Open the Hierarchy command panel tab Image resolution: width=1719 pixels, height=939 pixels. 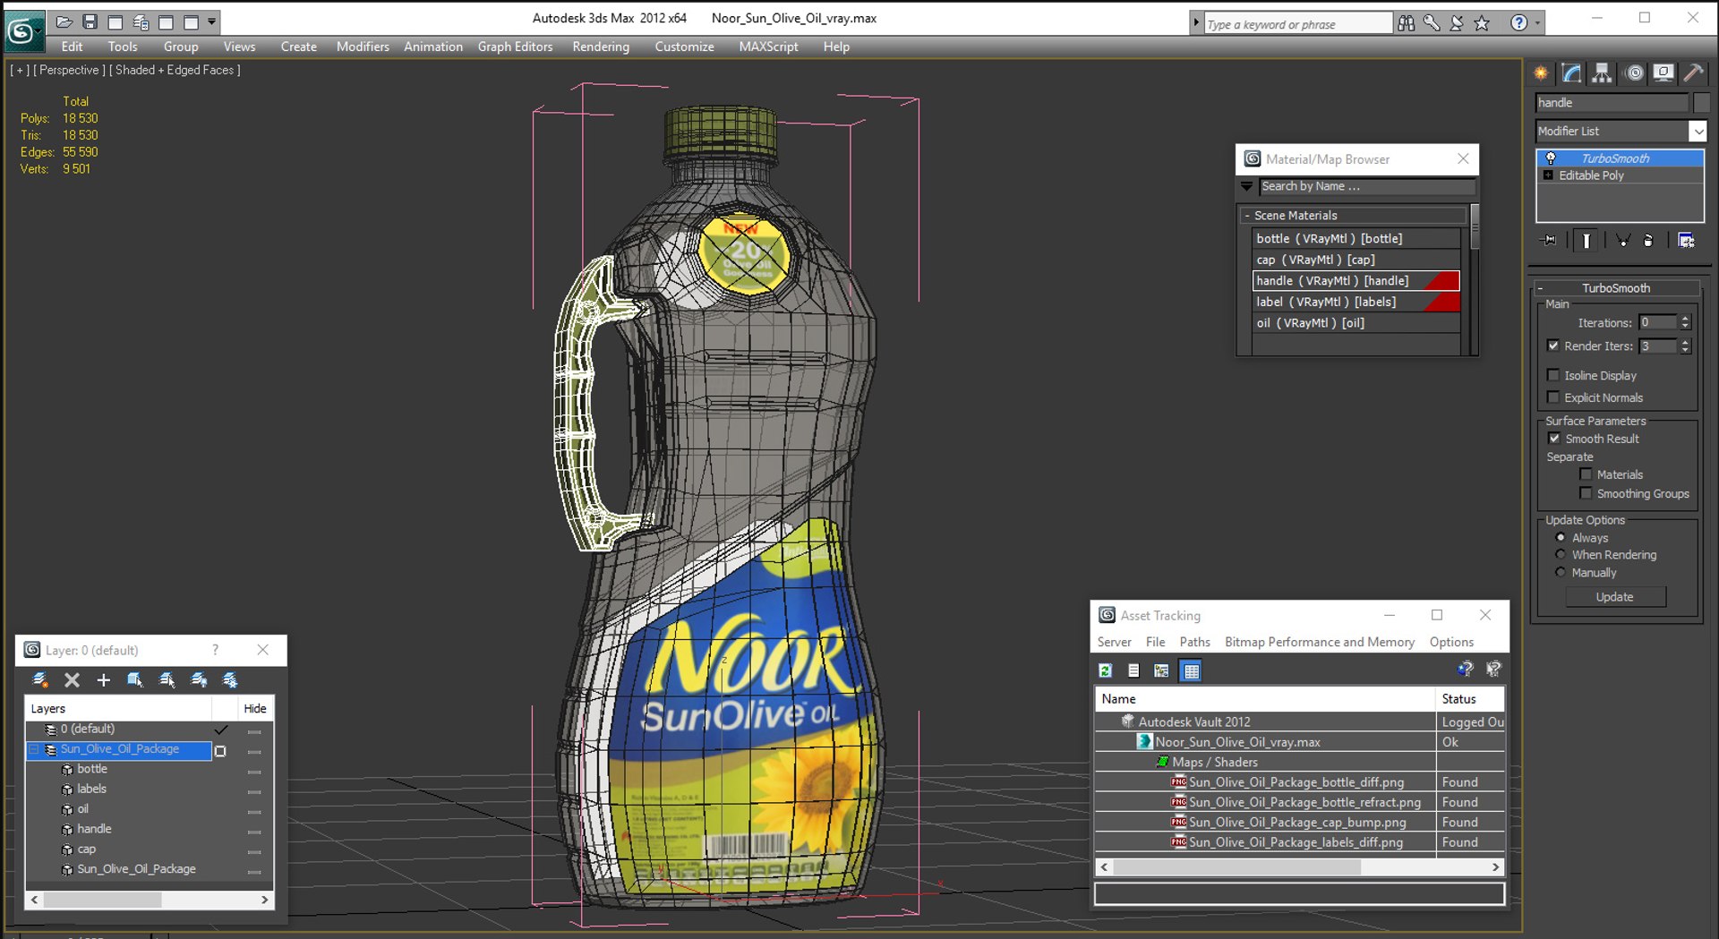point(1602,73)
